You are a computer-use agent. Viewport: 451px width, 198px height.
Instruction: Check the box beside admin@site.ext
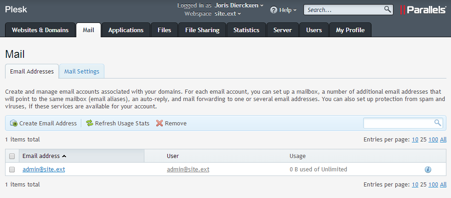[12, 170]
